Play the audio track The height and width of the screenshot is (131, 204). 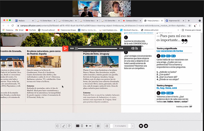point(66,48)
